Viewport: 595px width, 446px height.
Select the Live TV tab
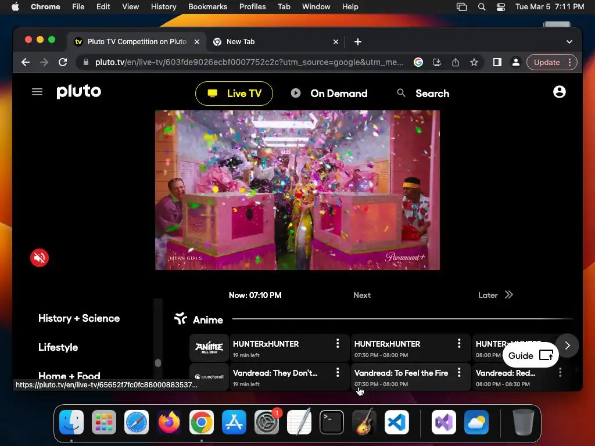click(234, 93)
